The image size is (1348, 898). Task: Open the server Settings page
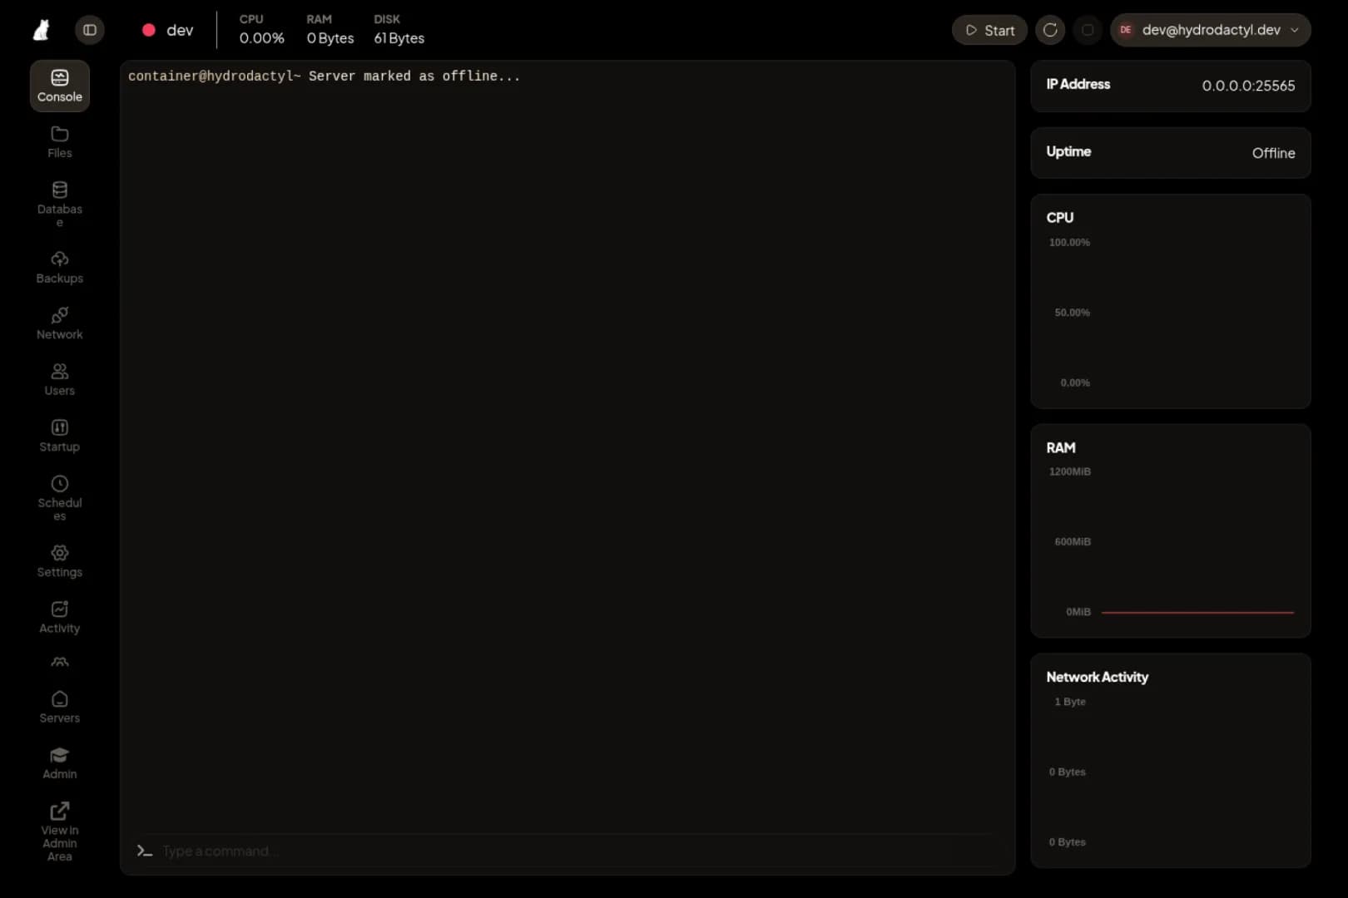click(60, 561)
